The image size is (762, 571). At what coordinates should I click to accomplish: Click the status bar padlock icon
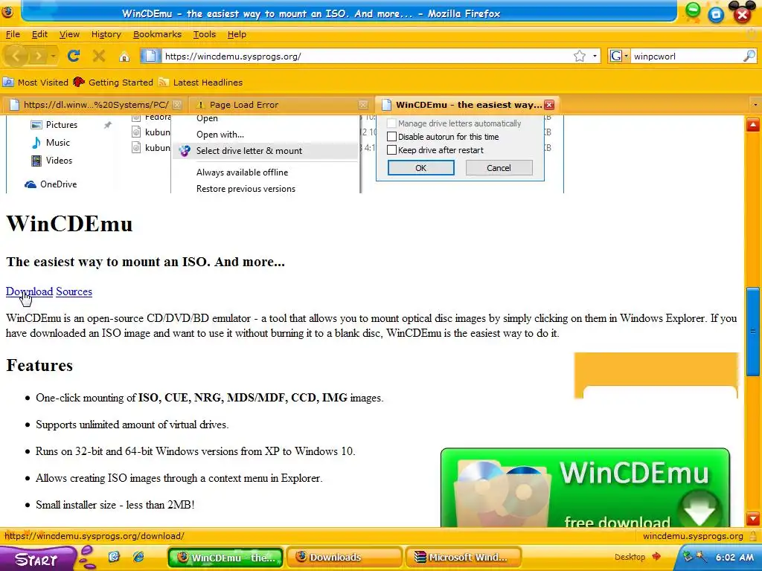pyautogui.click(x=753, y=537)
